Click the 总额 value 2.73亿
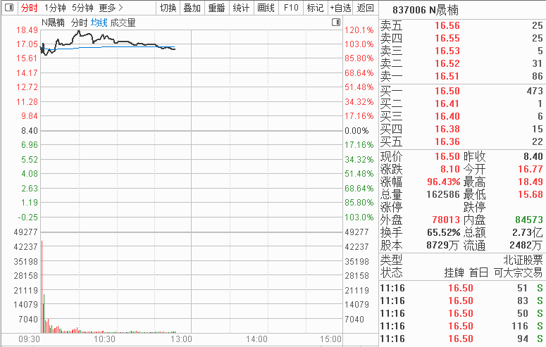The image size is (546, 347). tap(527, 232)
